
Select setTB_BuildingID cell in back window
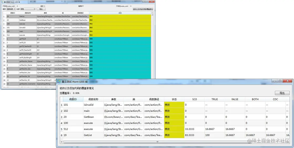tap(28, 57)
